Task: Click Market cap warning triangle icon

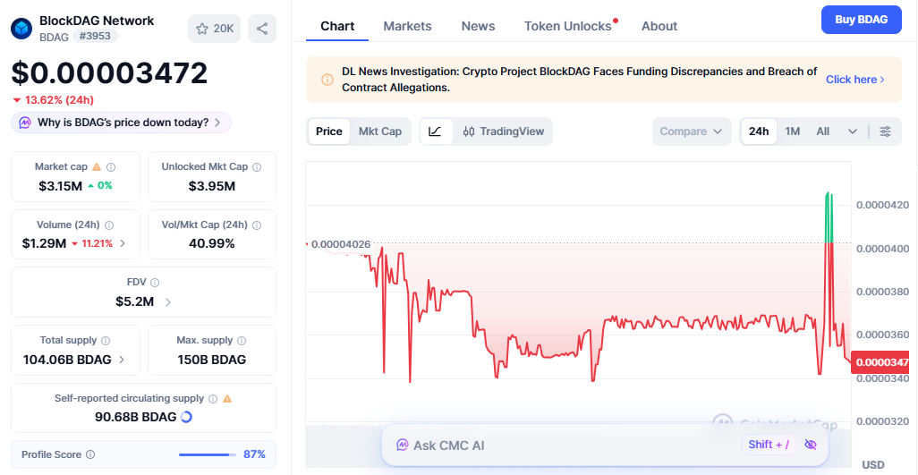Action: tap(97, 166)
